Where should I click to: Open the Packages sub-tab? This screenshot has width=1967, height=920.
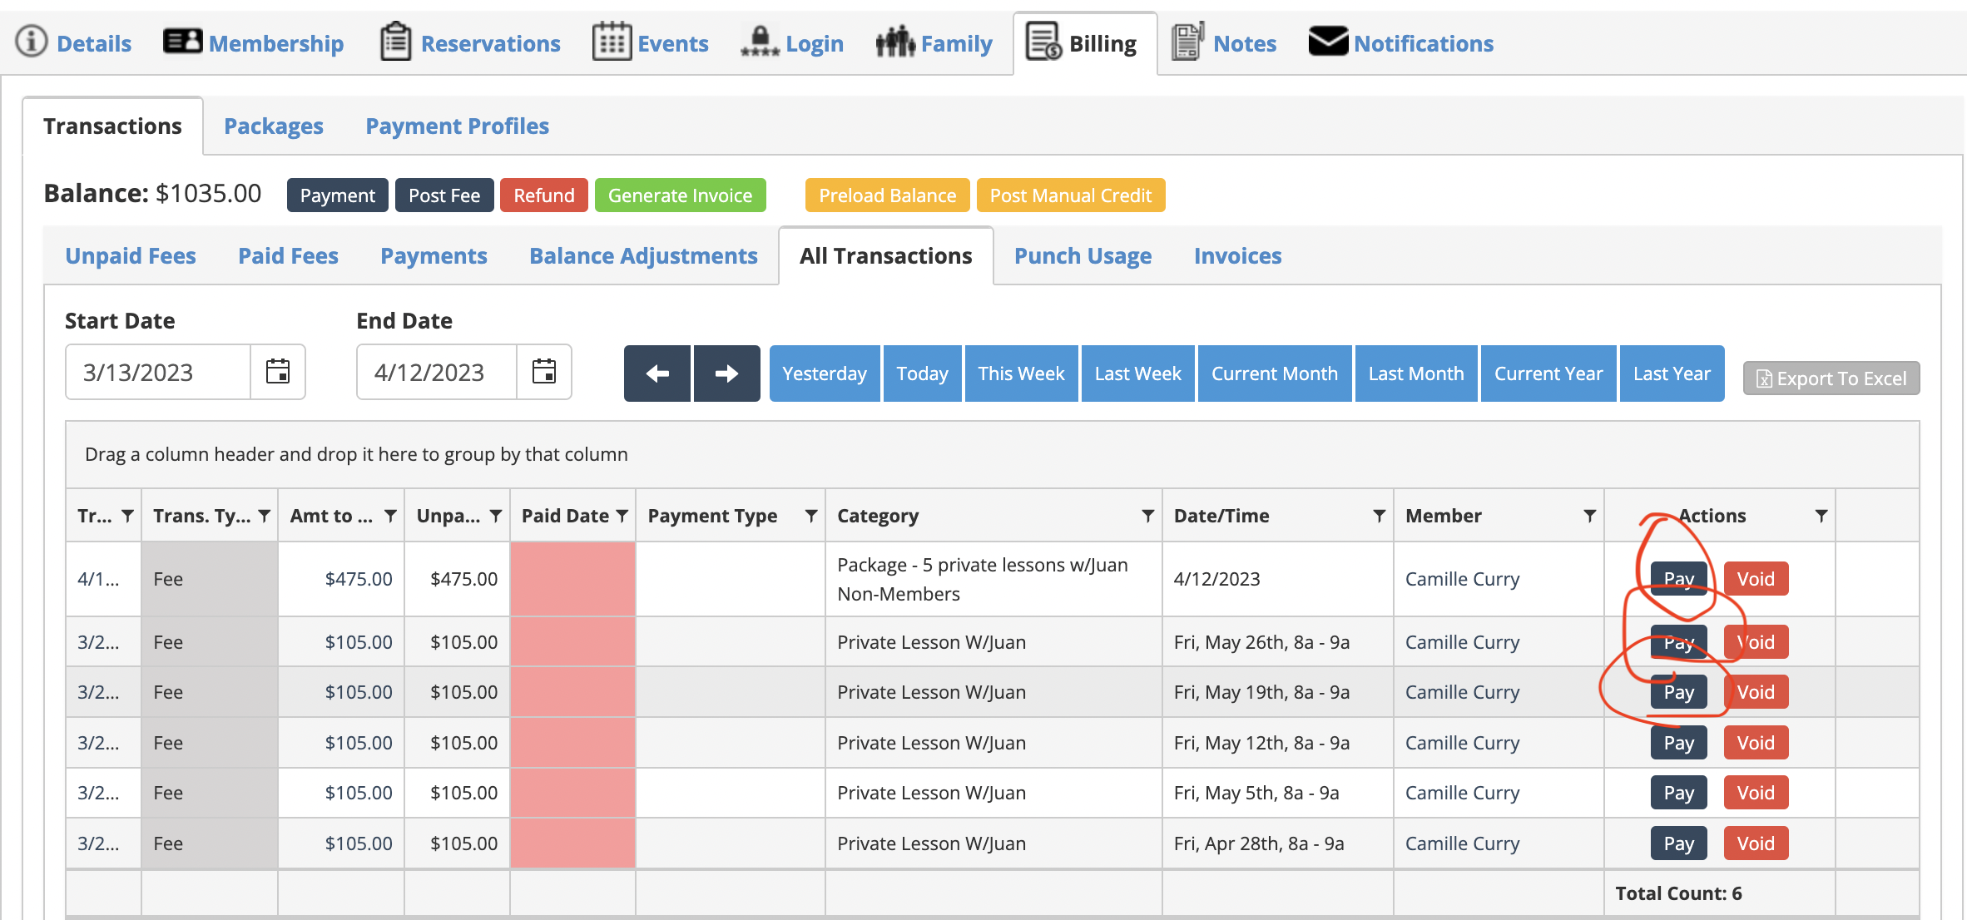coord(274,126)
